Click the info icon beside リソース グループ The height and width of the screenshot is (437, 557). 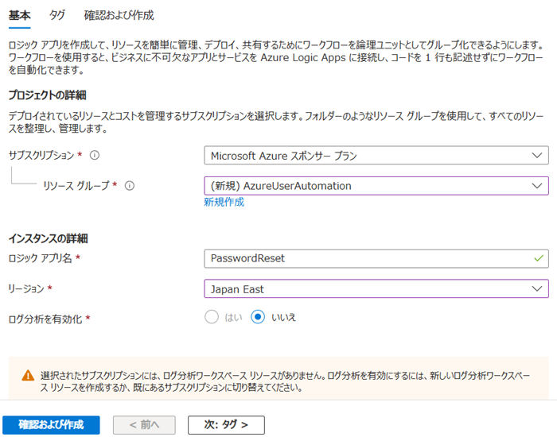(129, 186)
